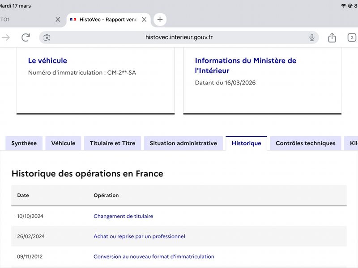Reload the page with the refresh icon
The height and width of the screenshot is (268, 358).
[26, 38]
